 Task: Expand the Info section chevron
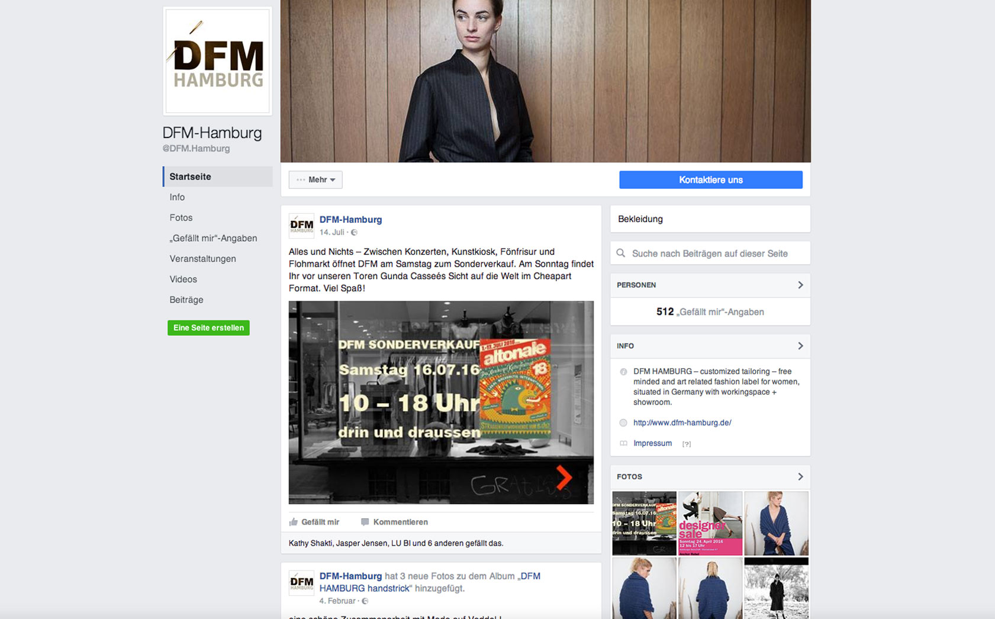pos(800,346)
